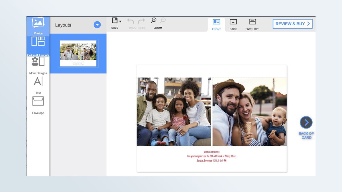Screen dimensions: 342x192
Task: Zoom out with the minus magnifier
Action: [x=163, y=20]
